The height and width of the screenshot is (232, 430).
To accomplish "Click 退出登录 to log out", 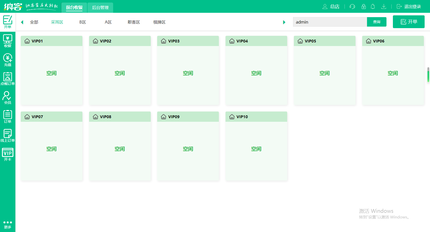I will pyautogui.click(x=409, y=7).
